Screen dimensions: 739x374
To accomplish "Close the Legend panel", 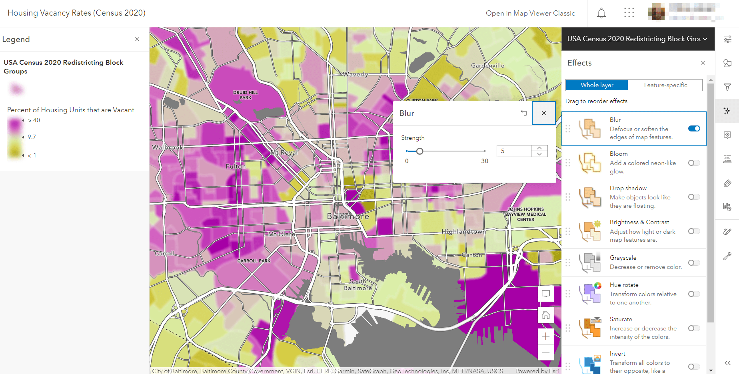I will pyautogui.click(x=137, y=39).
